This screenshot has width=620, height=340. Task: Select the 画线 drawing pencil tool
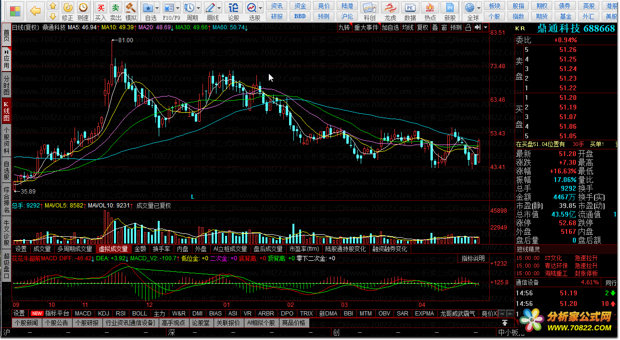210,8
